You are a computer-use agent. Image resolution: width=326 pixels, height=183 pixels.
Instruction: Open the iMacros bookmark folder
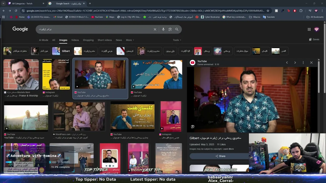(x=255, y=17)
